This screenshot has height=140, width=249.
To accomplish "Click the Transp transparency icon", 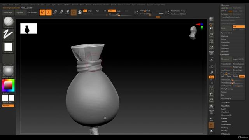I will click(211, 119).
